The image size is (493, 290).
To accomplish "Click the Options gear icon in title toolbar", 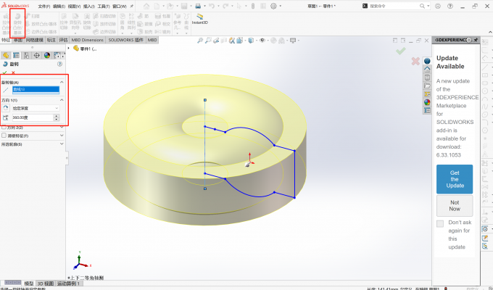I will (273, 6).
